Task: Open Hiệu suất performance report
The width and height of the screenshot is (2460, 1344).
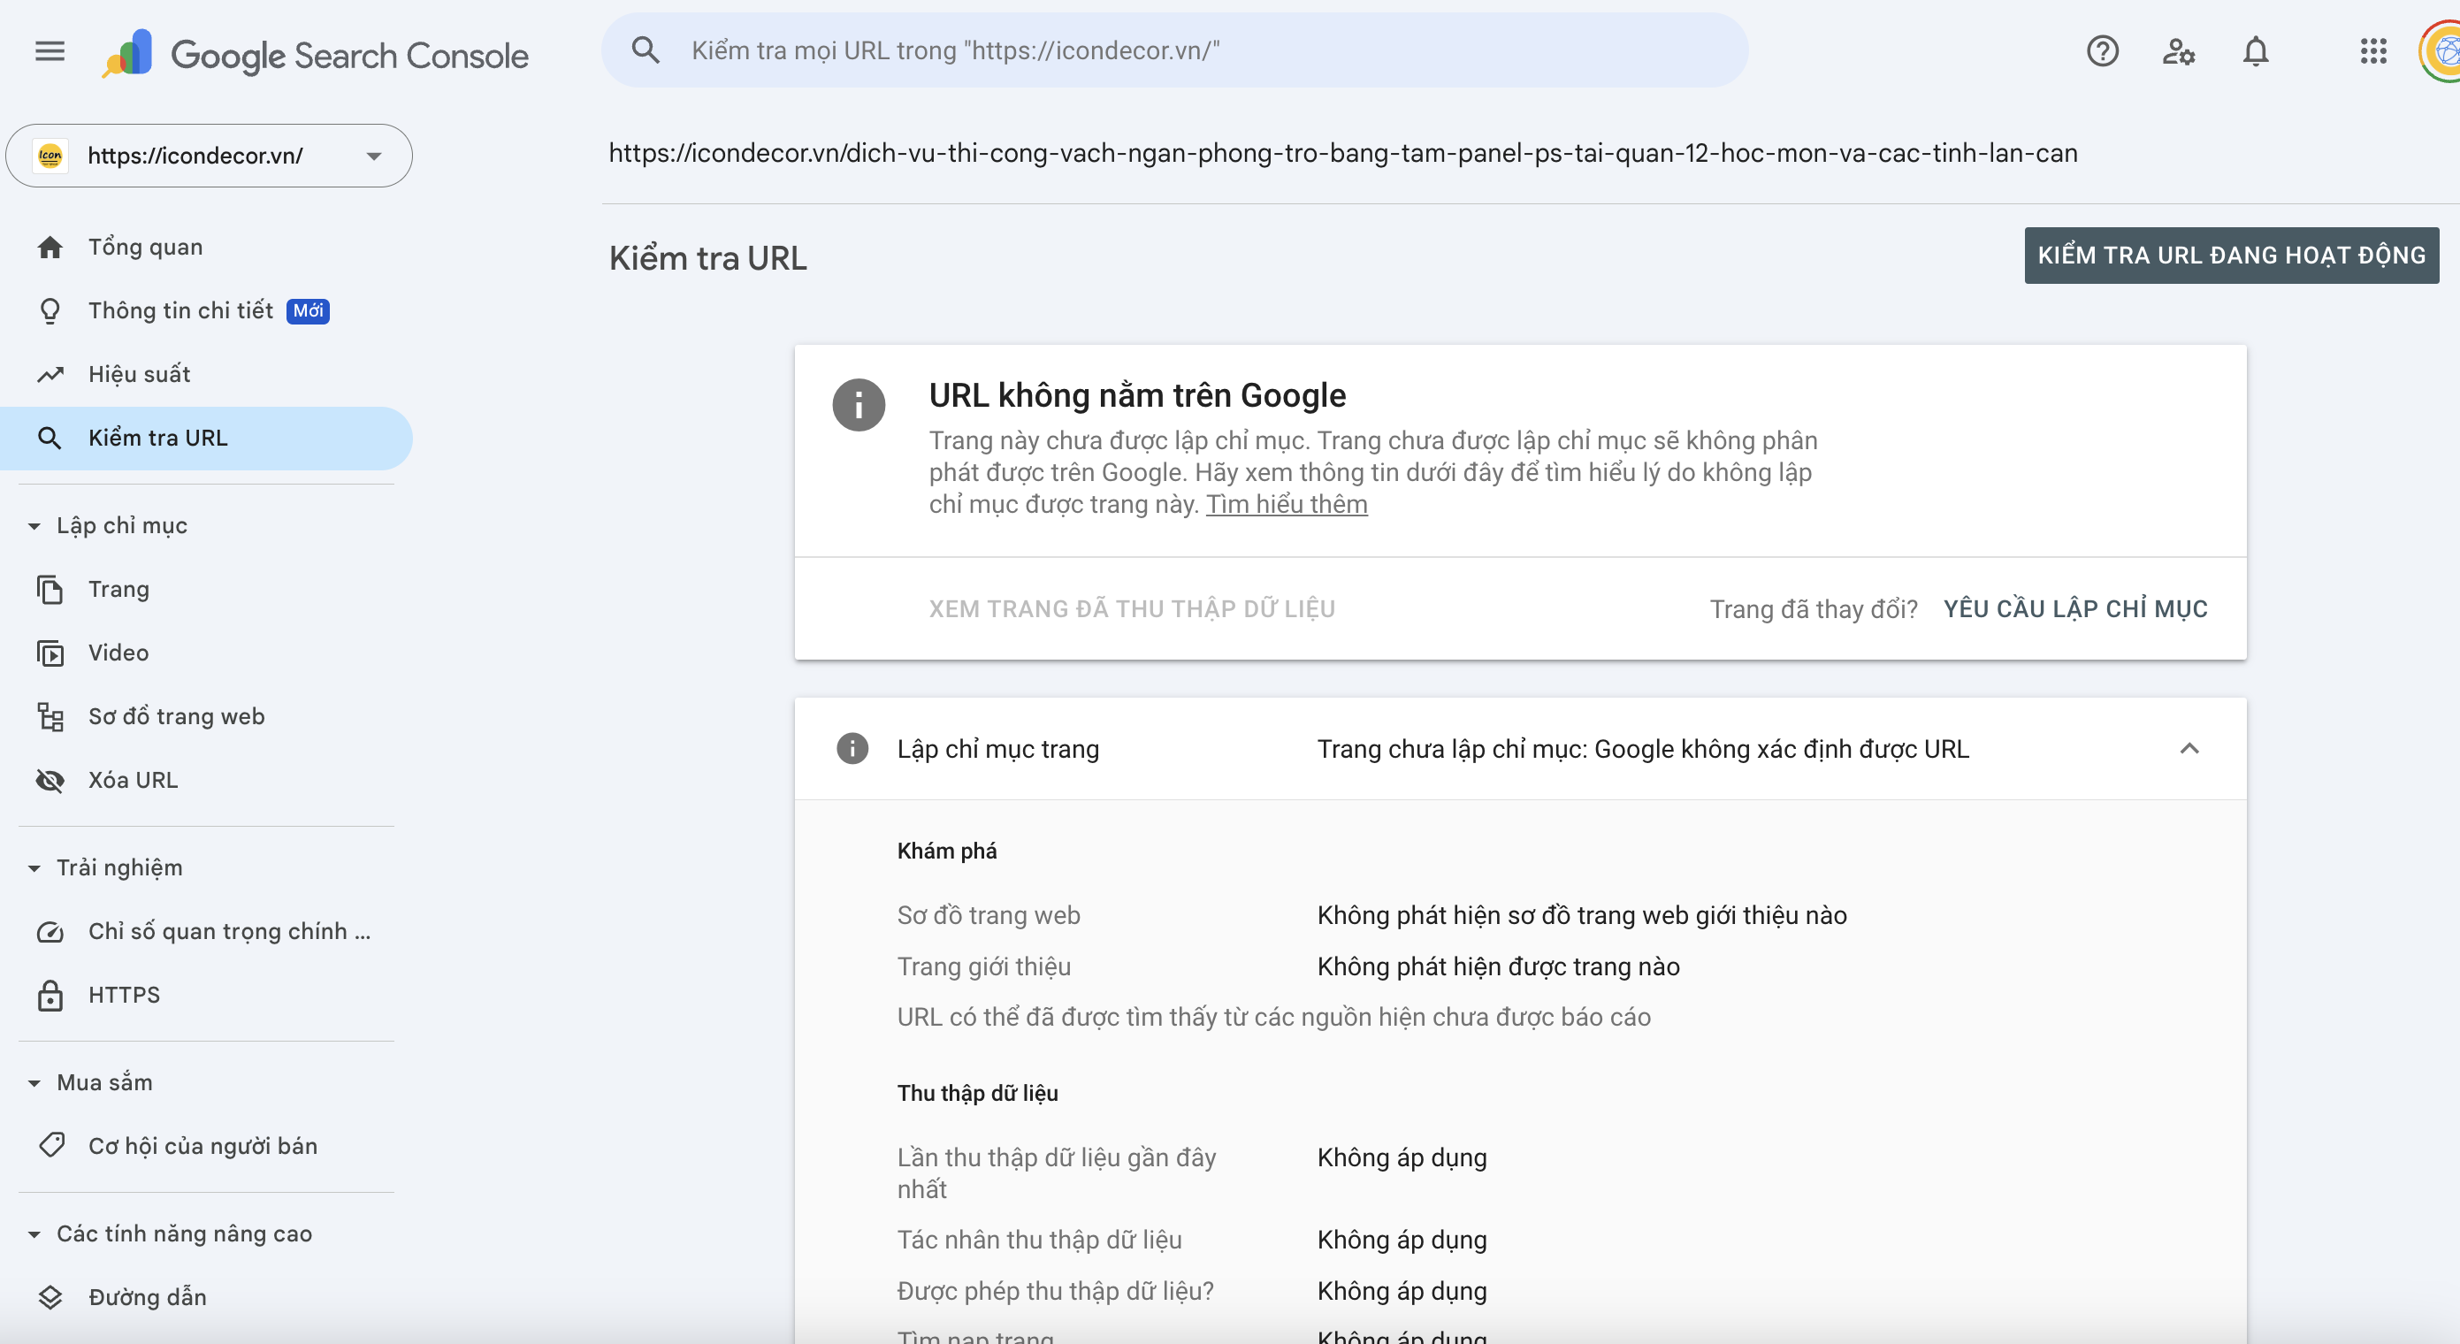Action: tap(206, 374)
